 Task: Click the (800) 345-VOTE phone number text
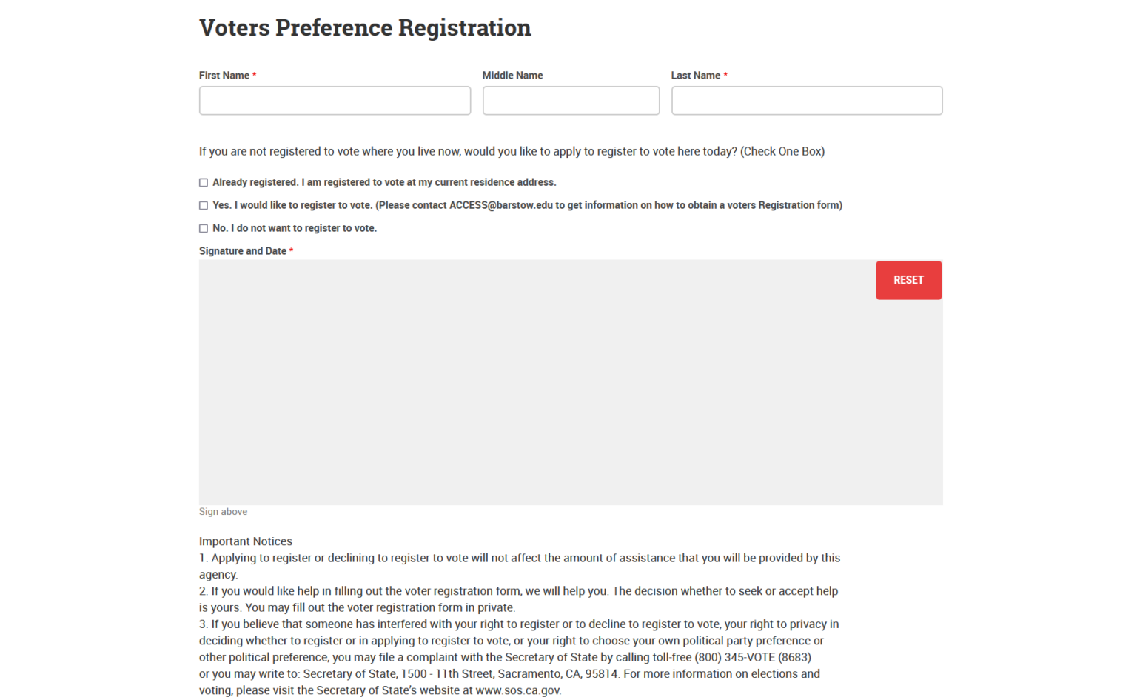click(752, 657)
